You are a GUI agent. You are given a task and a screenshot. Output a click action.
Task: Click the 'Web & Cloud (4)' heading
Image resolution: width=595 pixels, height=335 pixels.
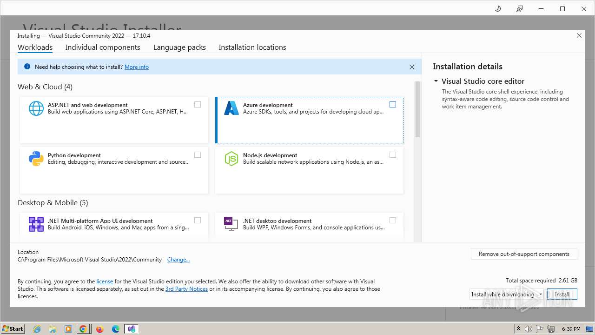coord(45,87)
